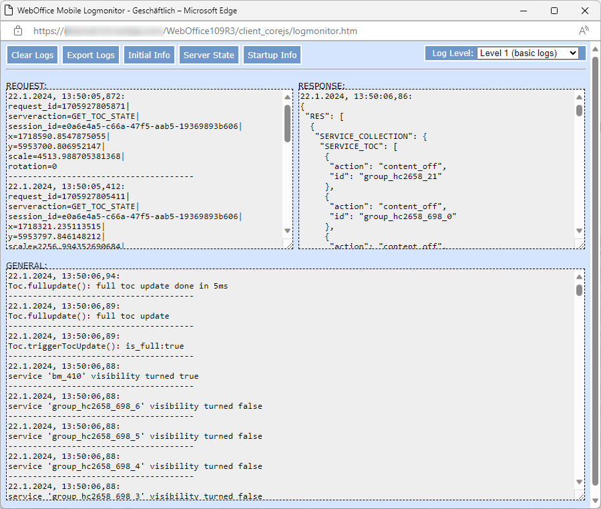Click the page icon in the title bar
The image size is (601, 509).
point(9,11)
